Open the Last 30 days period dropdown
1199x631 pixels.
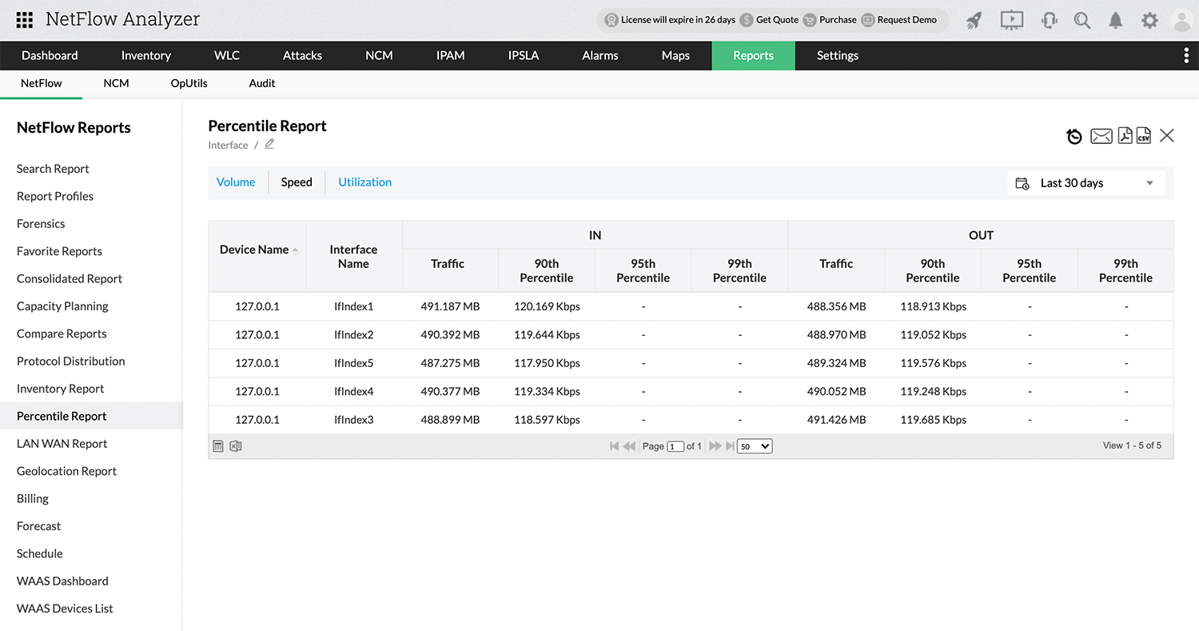(x=1085, y=182)
